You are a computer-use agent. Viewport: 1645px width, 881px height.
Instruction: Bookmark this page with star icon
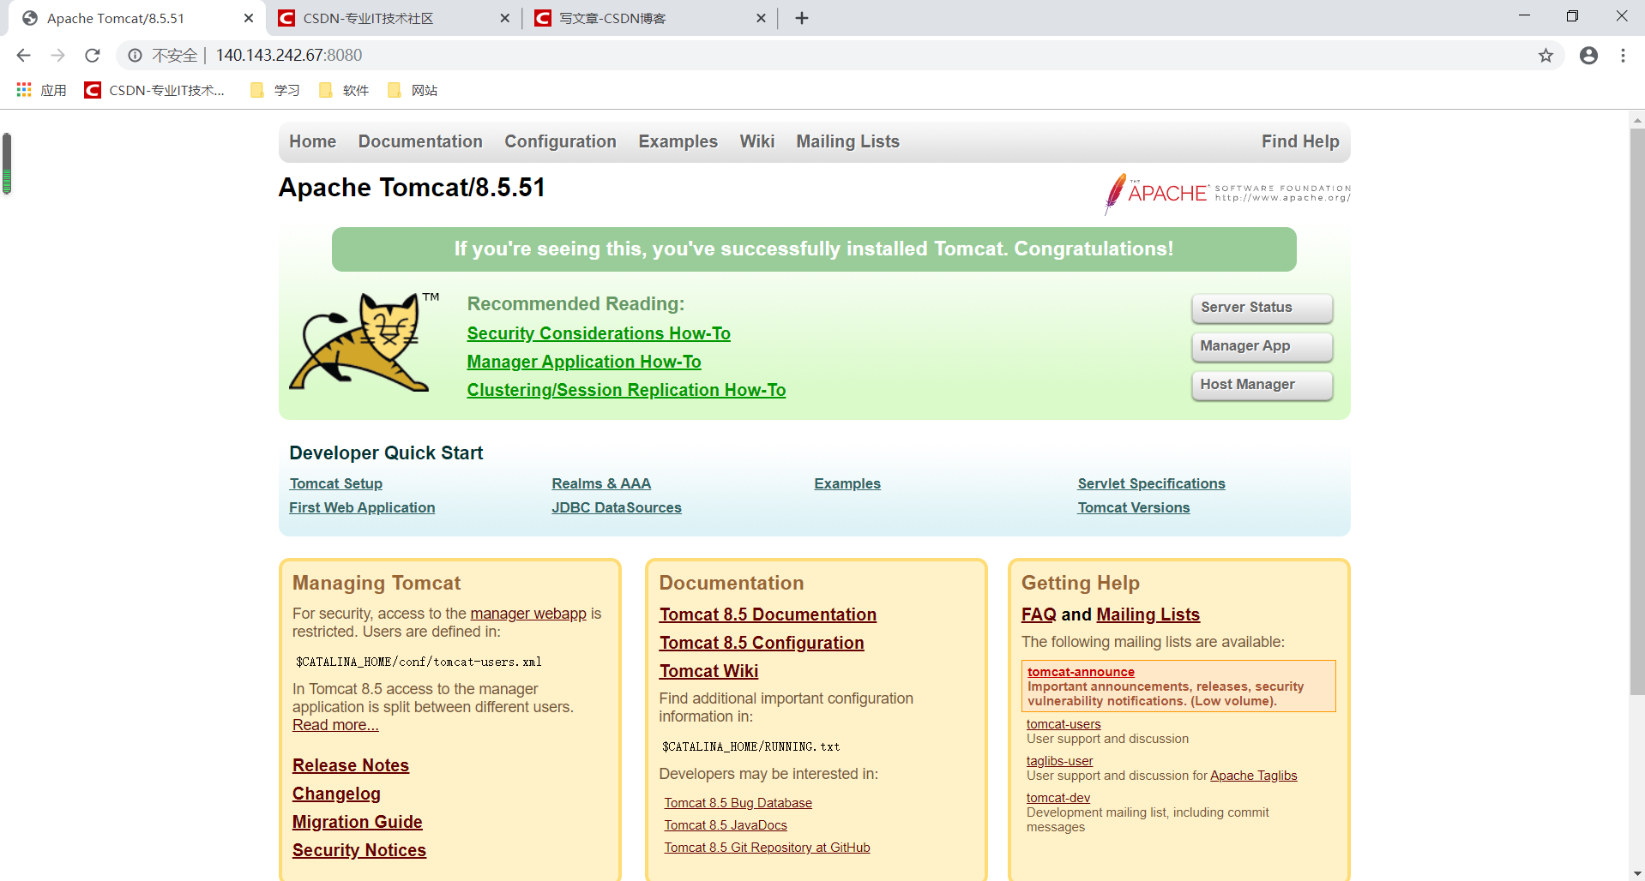coord(1546,56)
